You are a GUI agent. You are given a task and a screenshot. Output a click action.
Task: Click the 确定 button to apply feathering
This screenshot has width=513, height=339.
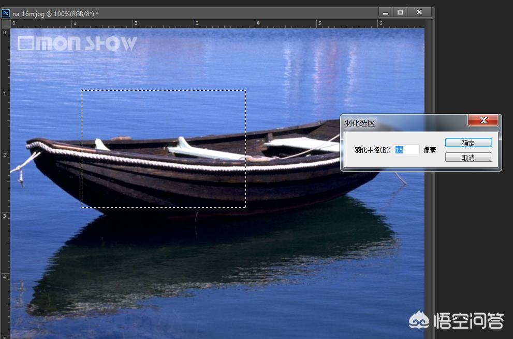coord(468,143)
